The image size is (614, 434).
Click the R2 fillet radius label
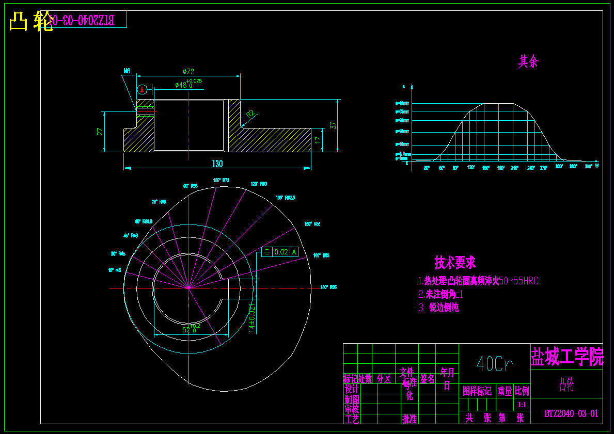tap(250, 114)
